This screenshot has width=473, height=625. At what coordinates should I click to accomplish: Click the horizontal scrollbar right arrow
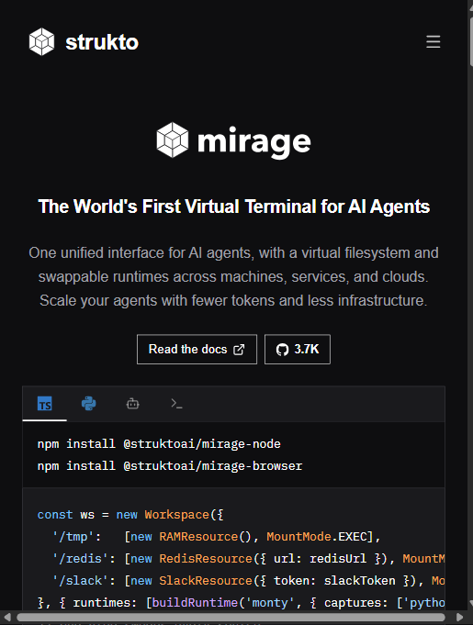[459, 617]
